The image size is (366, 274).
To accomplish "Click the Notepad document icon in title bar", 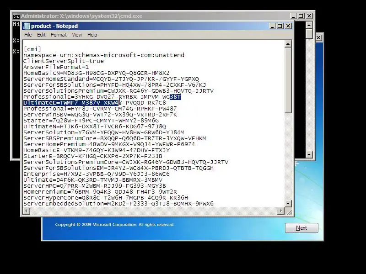I will pos(27,26).
